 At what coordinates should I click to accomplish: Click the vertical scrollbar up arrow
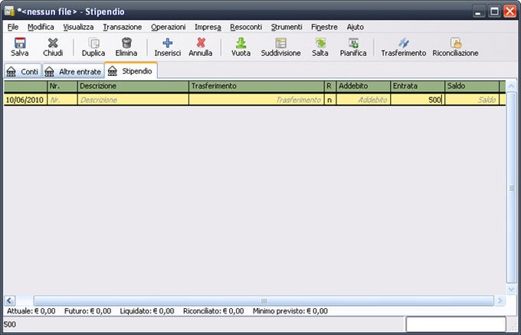point(511,86)
